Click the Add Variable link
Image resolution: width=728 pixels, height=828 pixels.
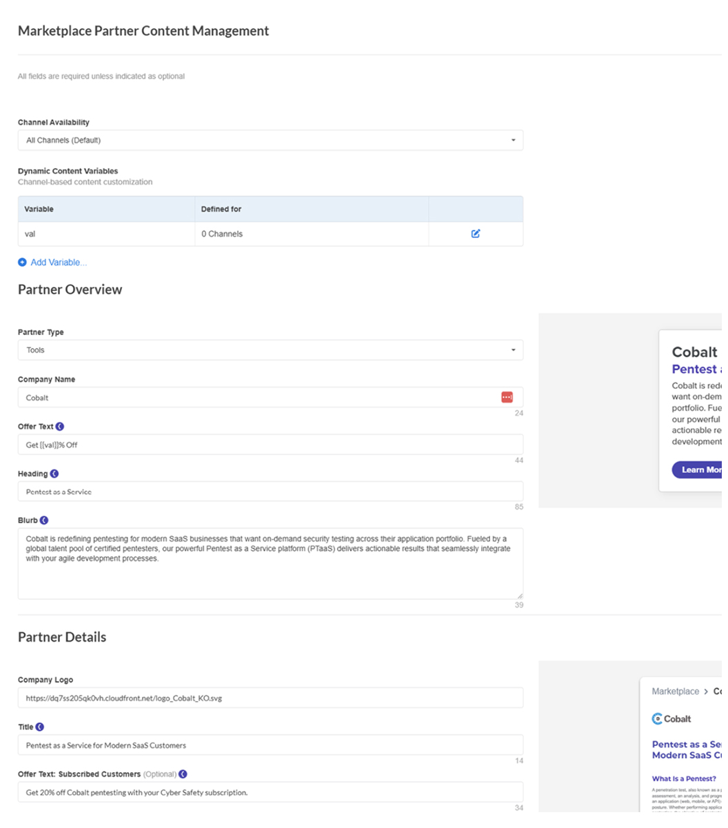[59, 263]
